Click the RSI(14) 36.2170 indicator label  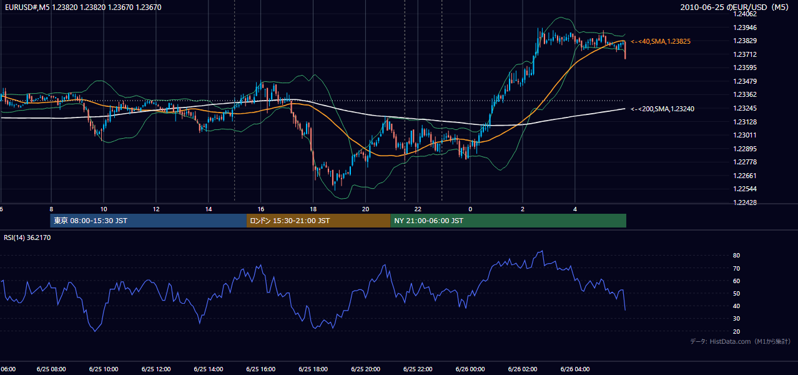point(27,237)
